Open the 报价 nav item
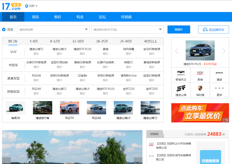 tap(58, 17)
